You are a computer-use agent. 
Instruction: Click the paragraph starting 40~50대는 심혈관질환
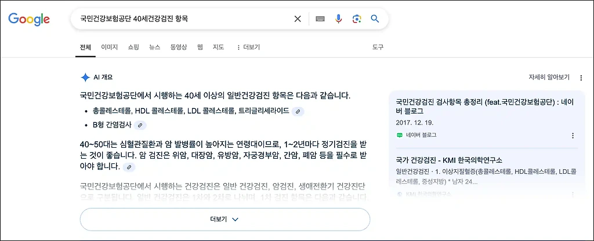click(223, 155)
